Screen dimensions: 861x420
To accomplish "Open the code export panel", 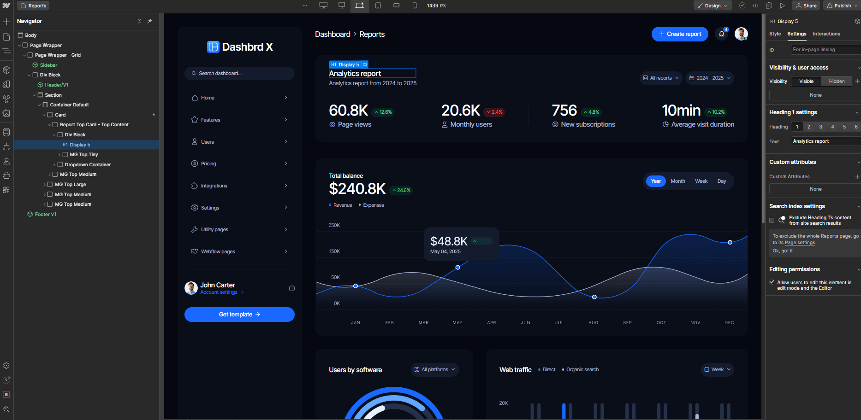I will point(756,6).
